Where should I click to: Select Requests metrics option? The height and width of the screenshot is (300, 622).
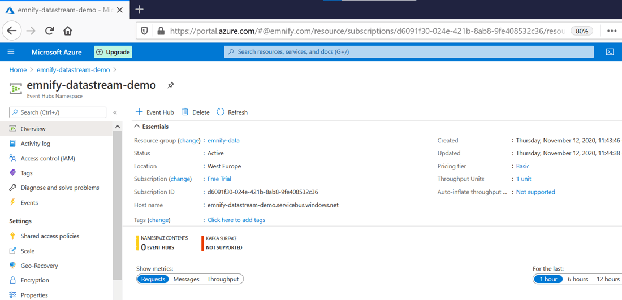tap(153, 279)
